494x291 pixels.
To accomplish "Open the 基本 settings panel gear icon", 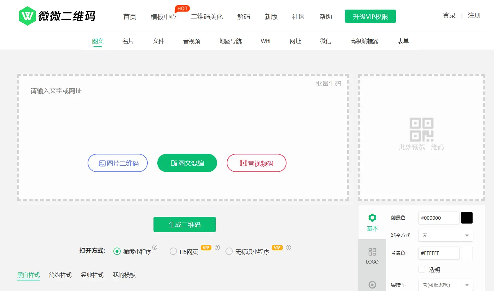I will point(372,217).
